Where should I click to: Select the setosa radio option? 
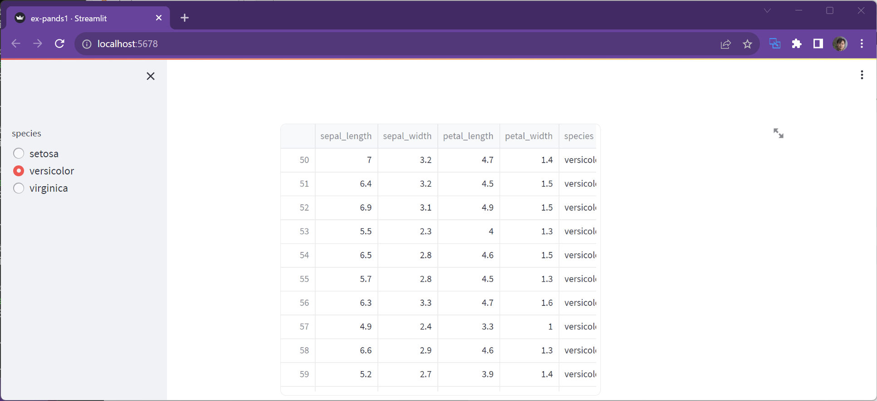point(19,154)
